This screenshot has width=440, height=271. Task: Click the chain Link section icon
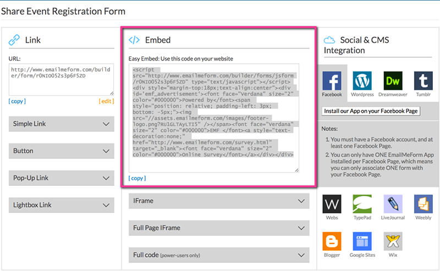(x=14, y=40)
